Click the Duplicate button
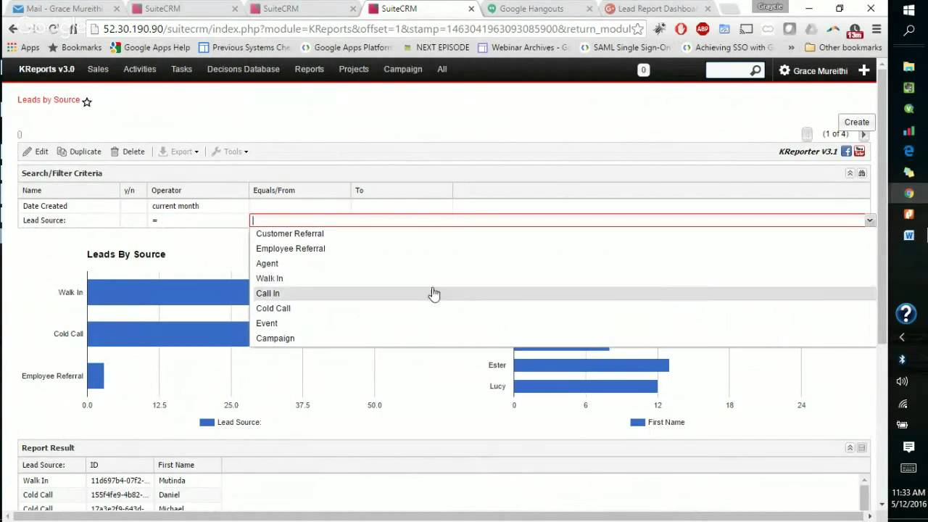Viewport: 928px width, 522px height. tap(79, 152)
